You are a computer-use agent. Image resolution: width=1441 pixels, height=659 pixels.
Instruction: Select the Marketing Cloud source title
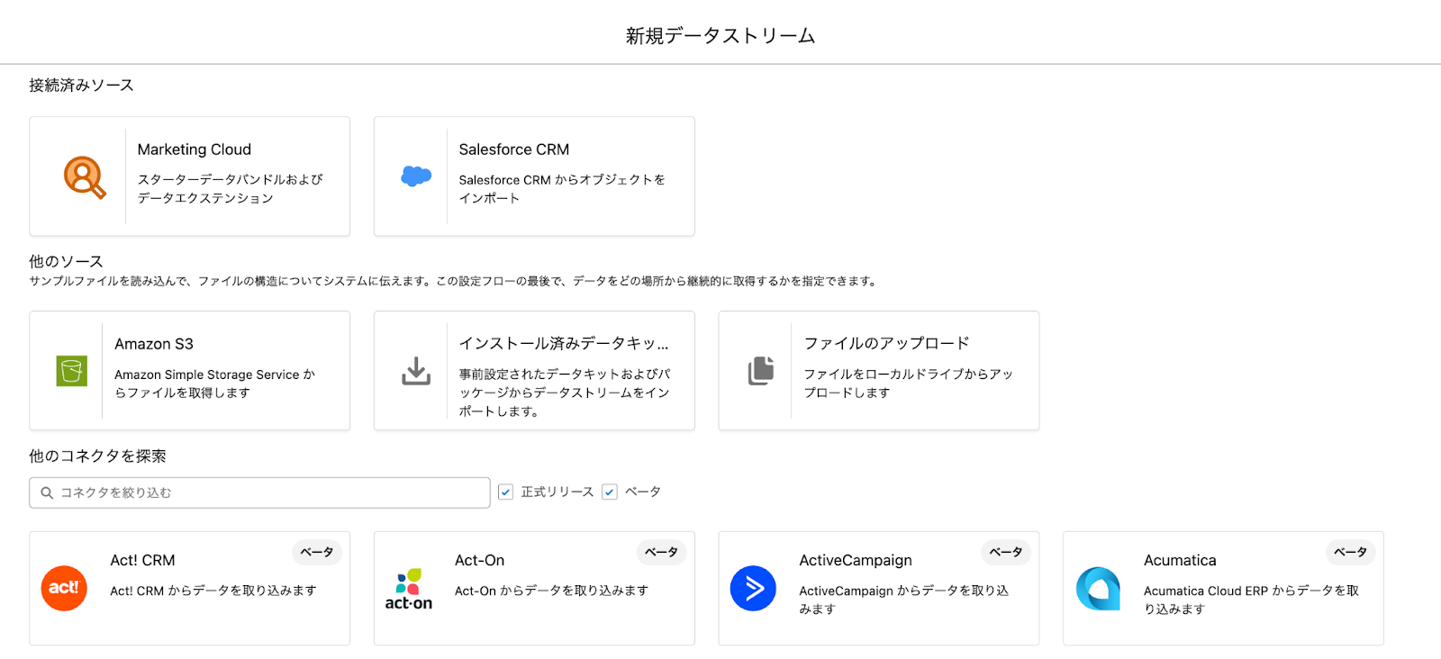[x=195, y=149]
